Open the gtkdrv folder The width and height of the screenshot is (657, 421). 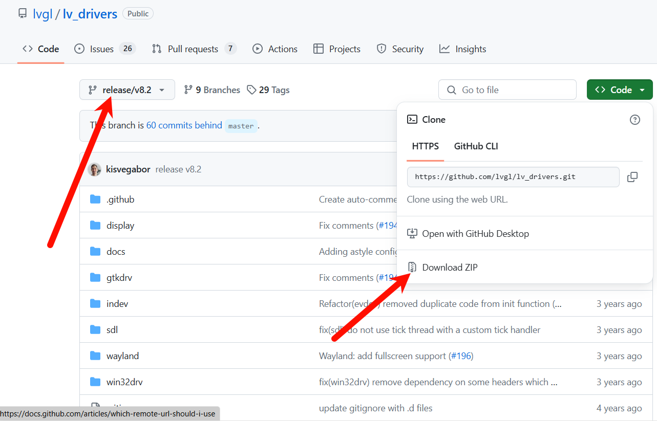(x=119, y=278)
